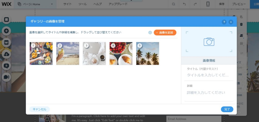Open the ヘルプ menu
Image resolution: width=259 pixels, height=122 pixels.
click(97, 4)
